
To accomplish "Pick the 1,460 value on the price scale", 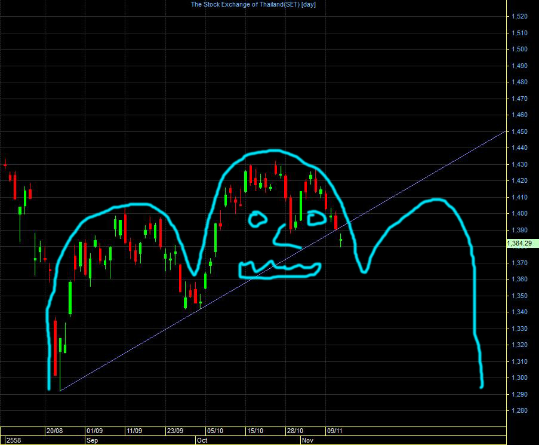I will coord(519,115).
